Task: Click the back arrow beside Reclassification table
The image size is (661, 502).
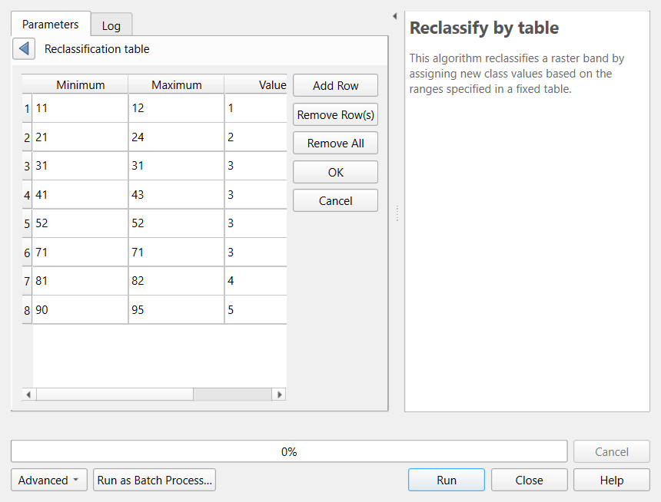Action: 24,49
